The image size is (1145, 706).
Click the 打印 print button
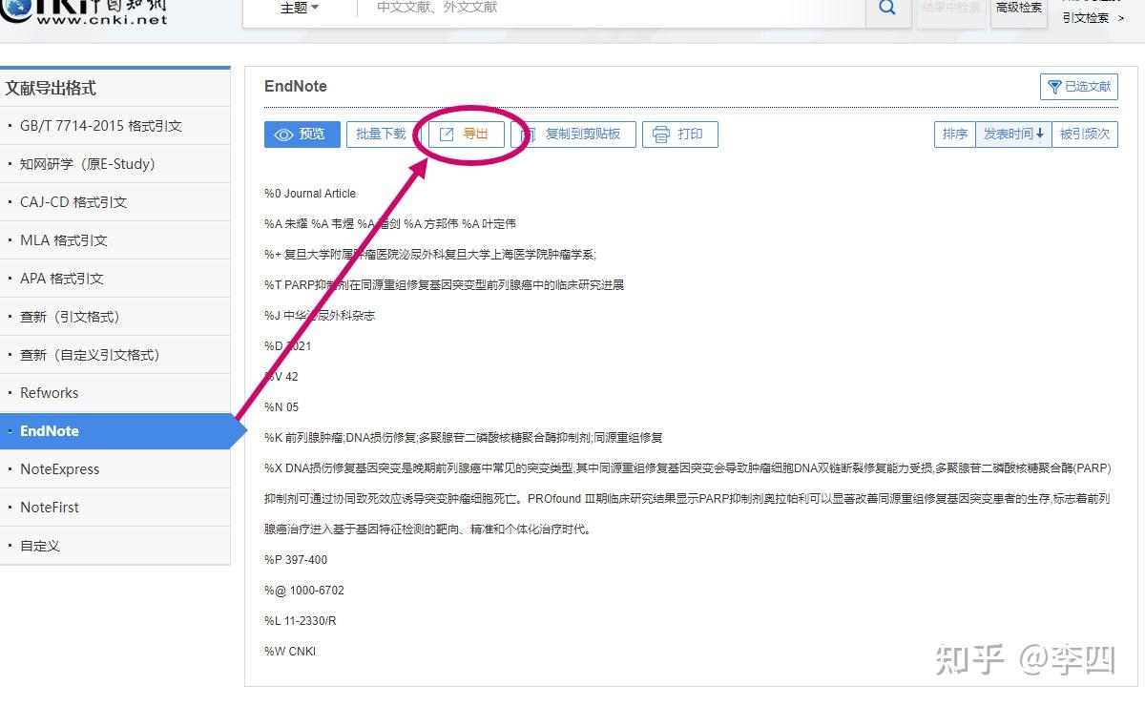point(680,135)
